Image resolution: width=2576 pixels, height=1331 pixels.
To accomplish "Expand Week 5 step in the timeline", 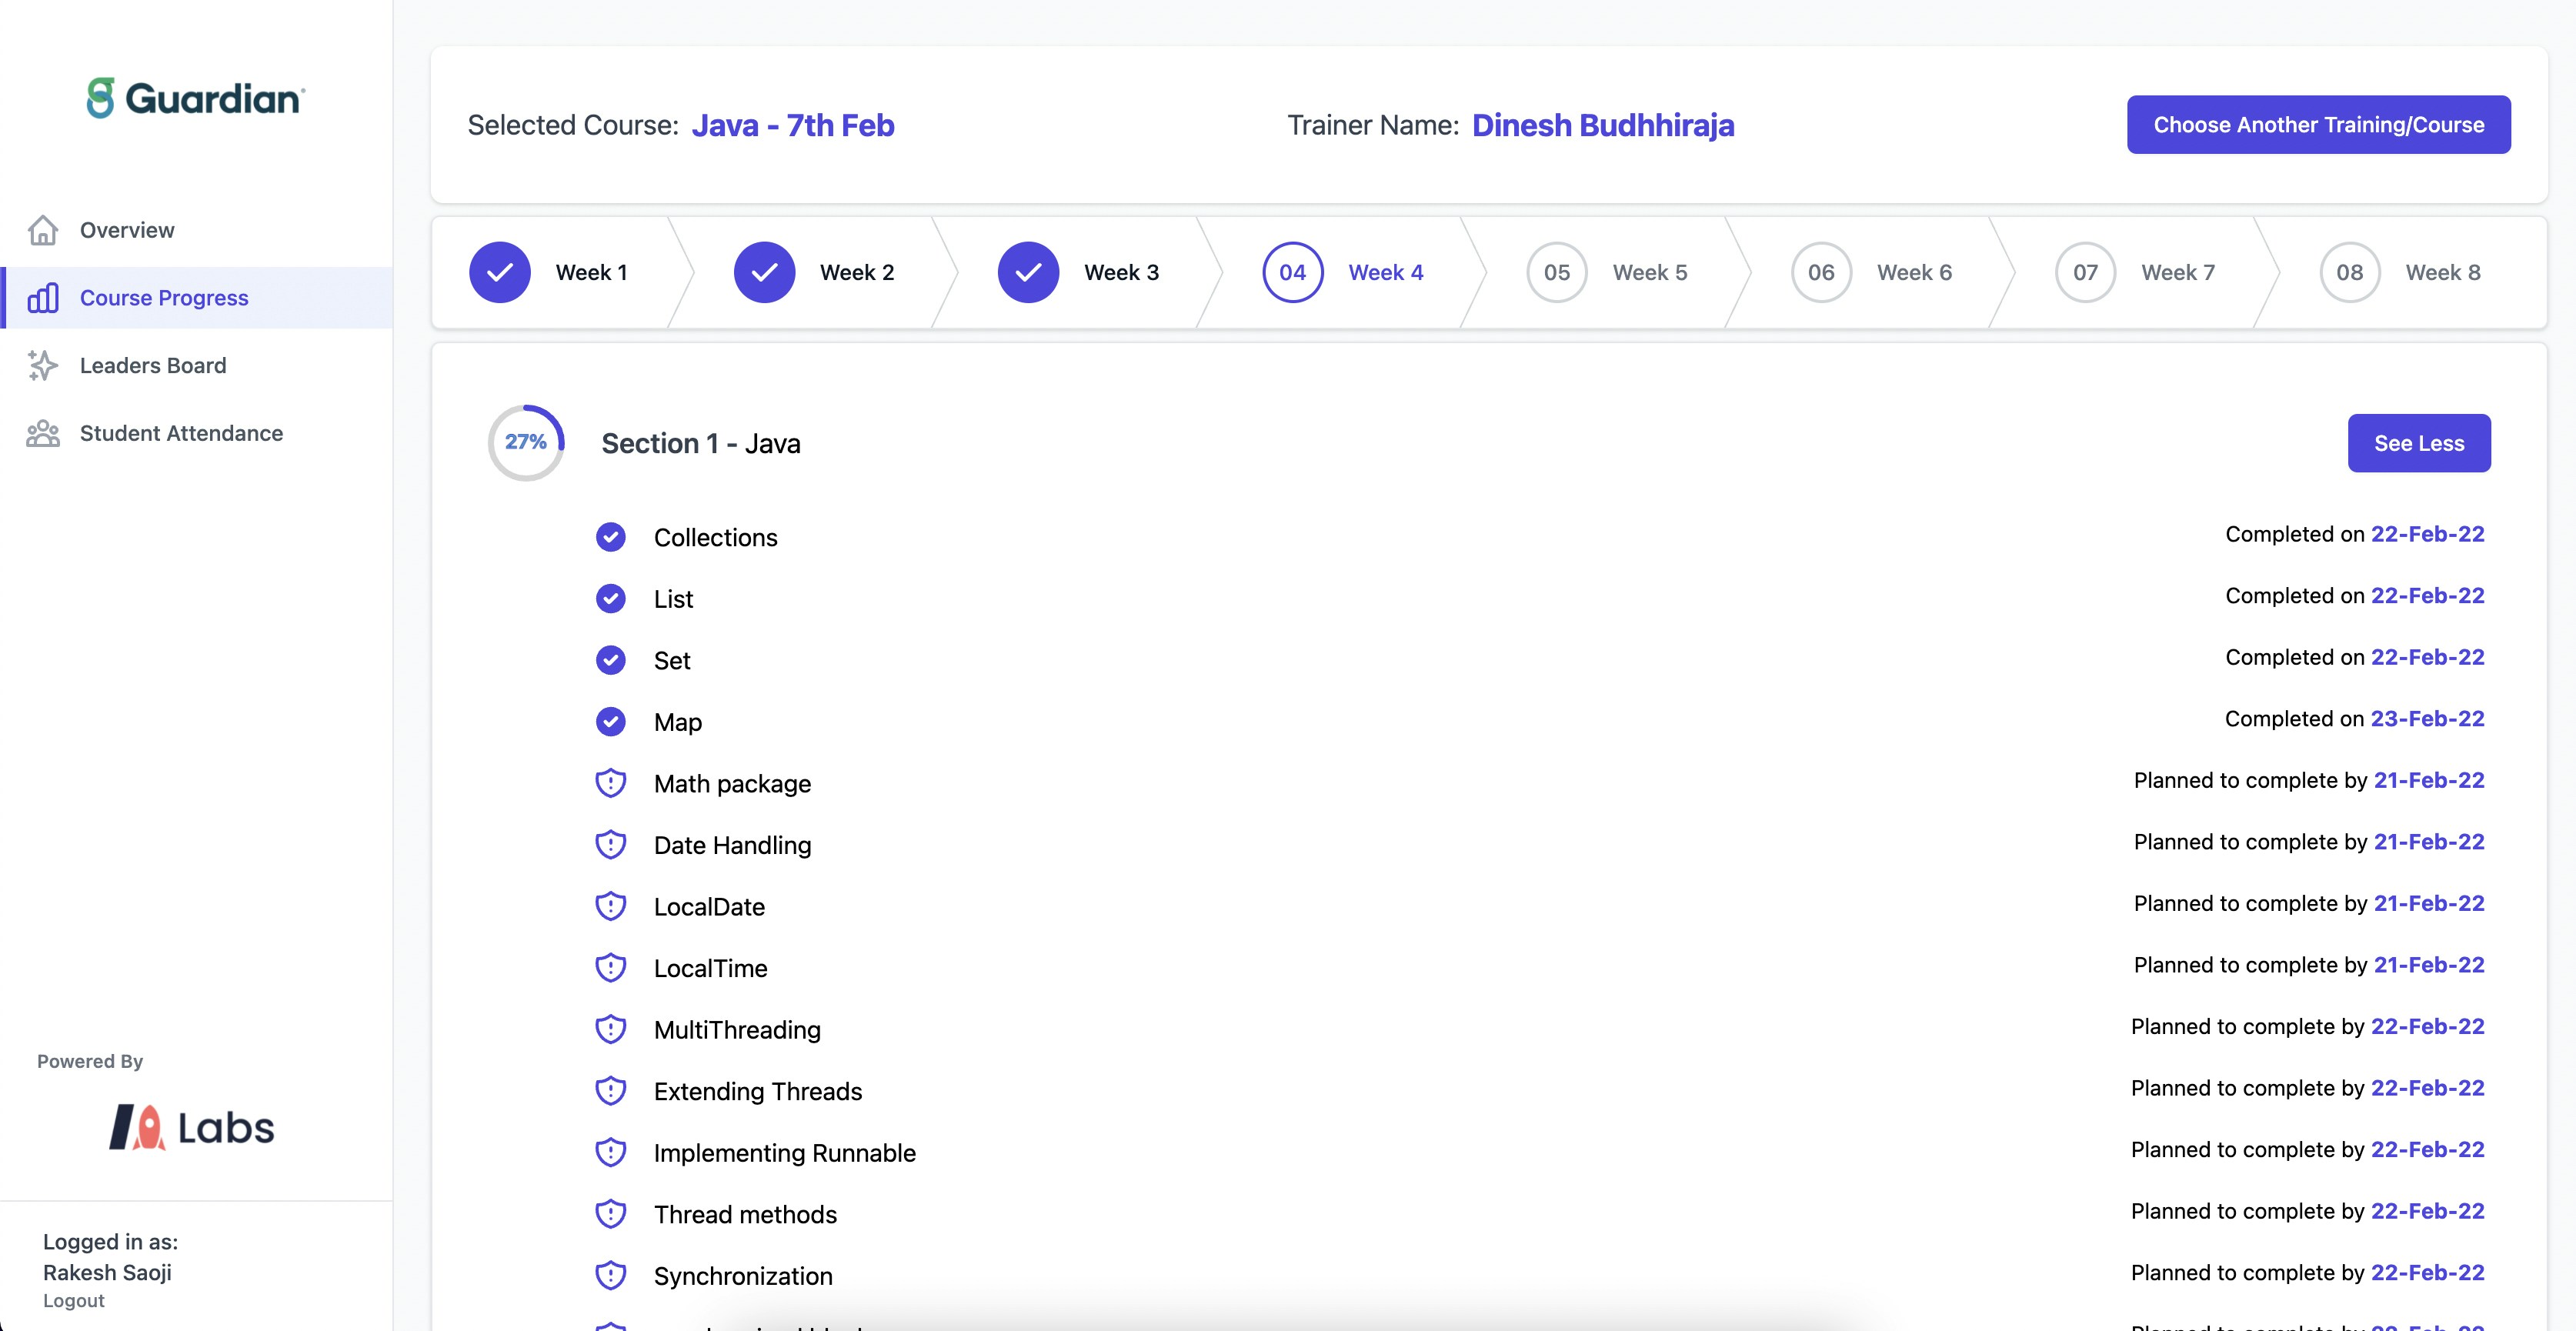I will pos(1556,271).
